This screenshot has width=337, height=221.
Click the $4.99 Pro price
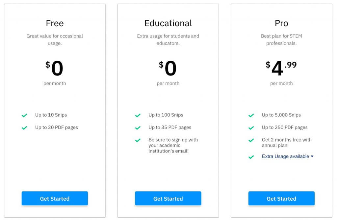(281, 68)
